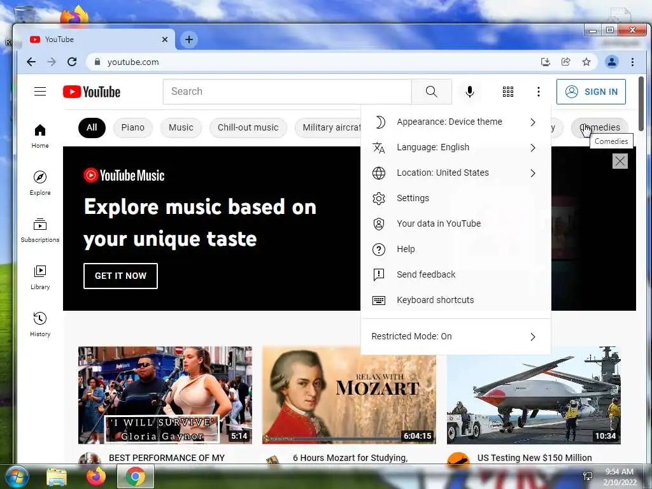This screenshot has height=489, width=652.
Task: Close the YouTube browser tab
Action: [x=165, y=39]
